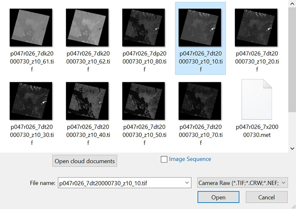Click the scrollbar down arrow

(x=292, y=148)
